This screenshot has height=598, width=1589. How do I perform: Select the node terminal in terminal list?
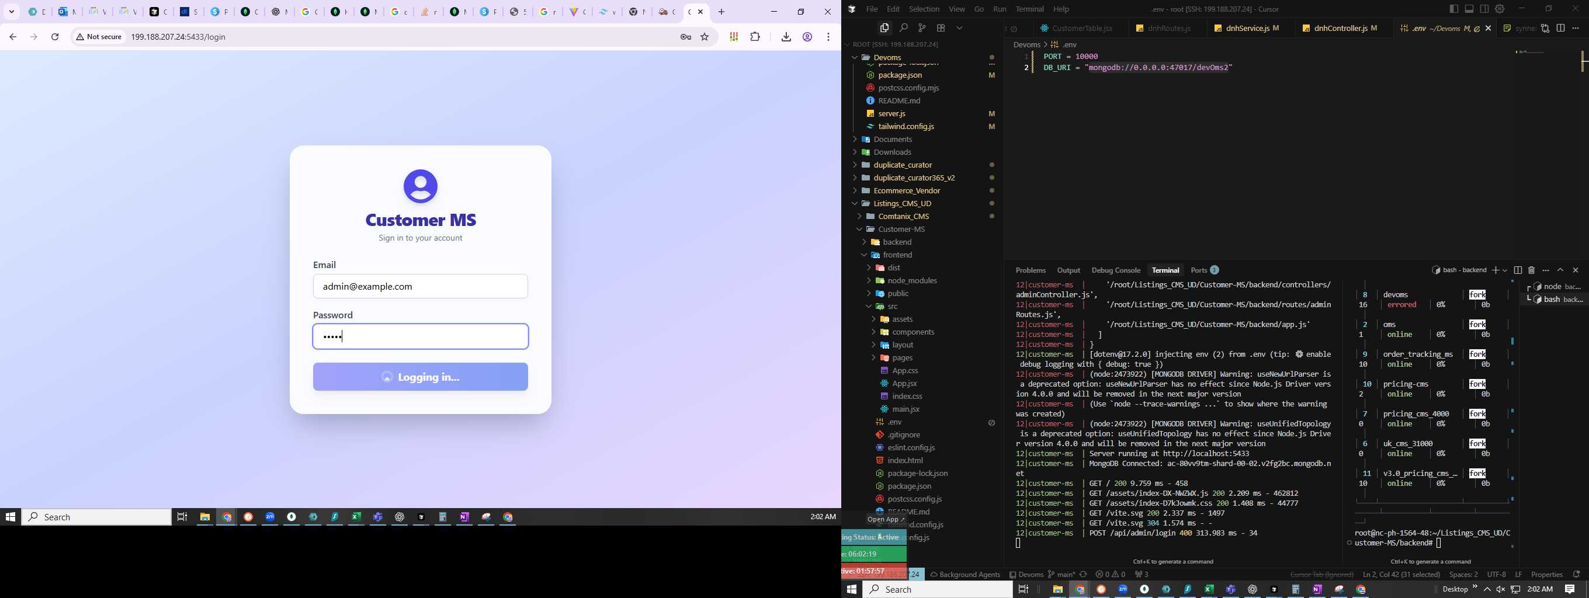point(1553,287)
